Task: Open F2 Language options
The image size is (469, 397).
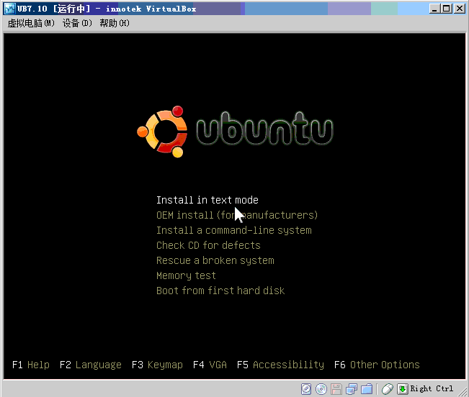Action: pos(91,365)
